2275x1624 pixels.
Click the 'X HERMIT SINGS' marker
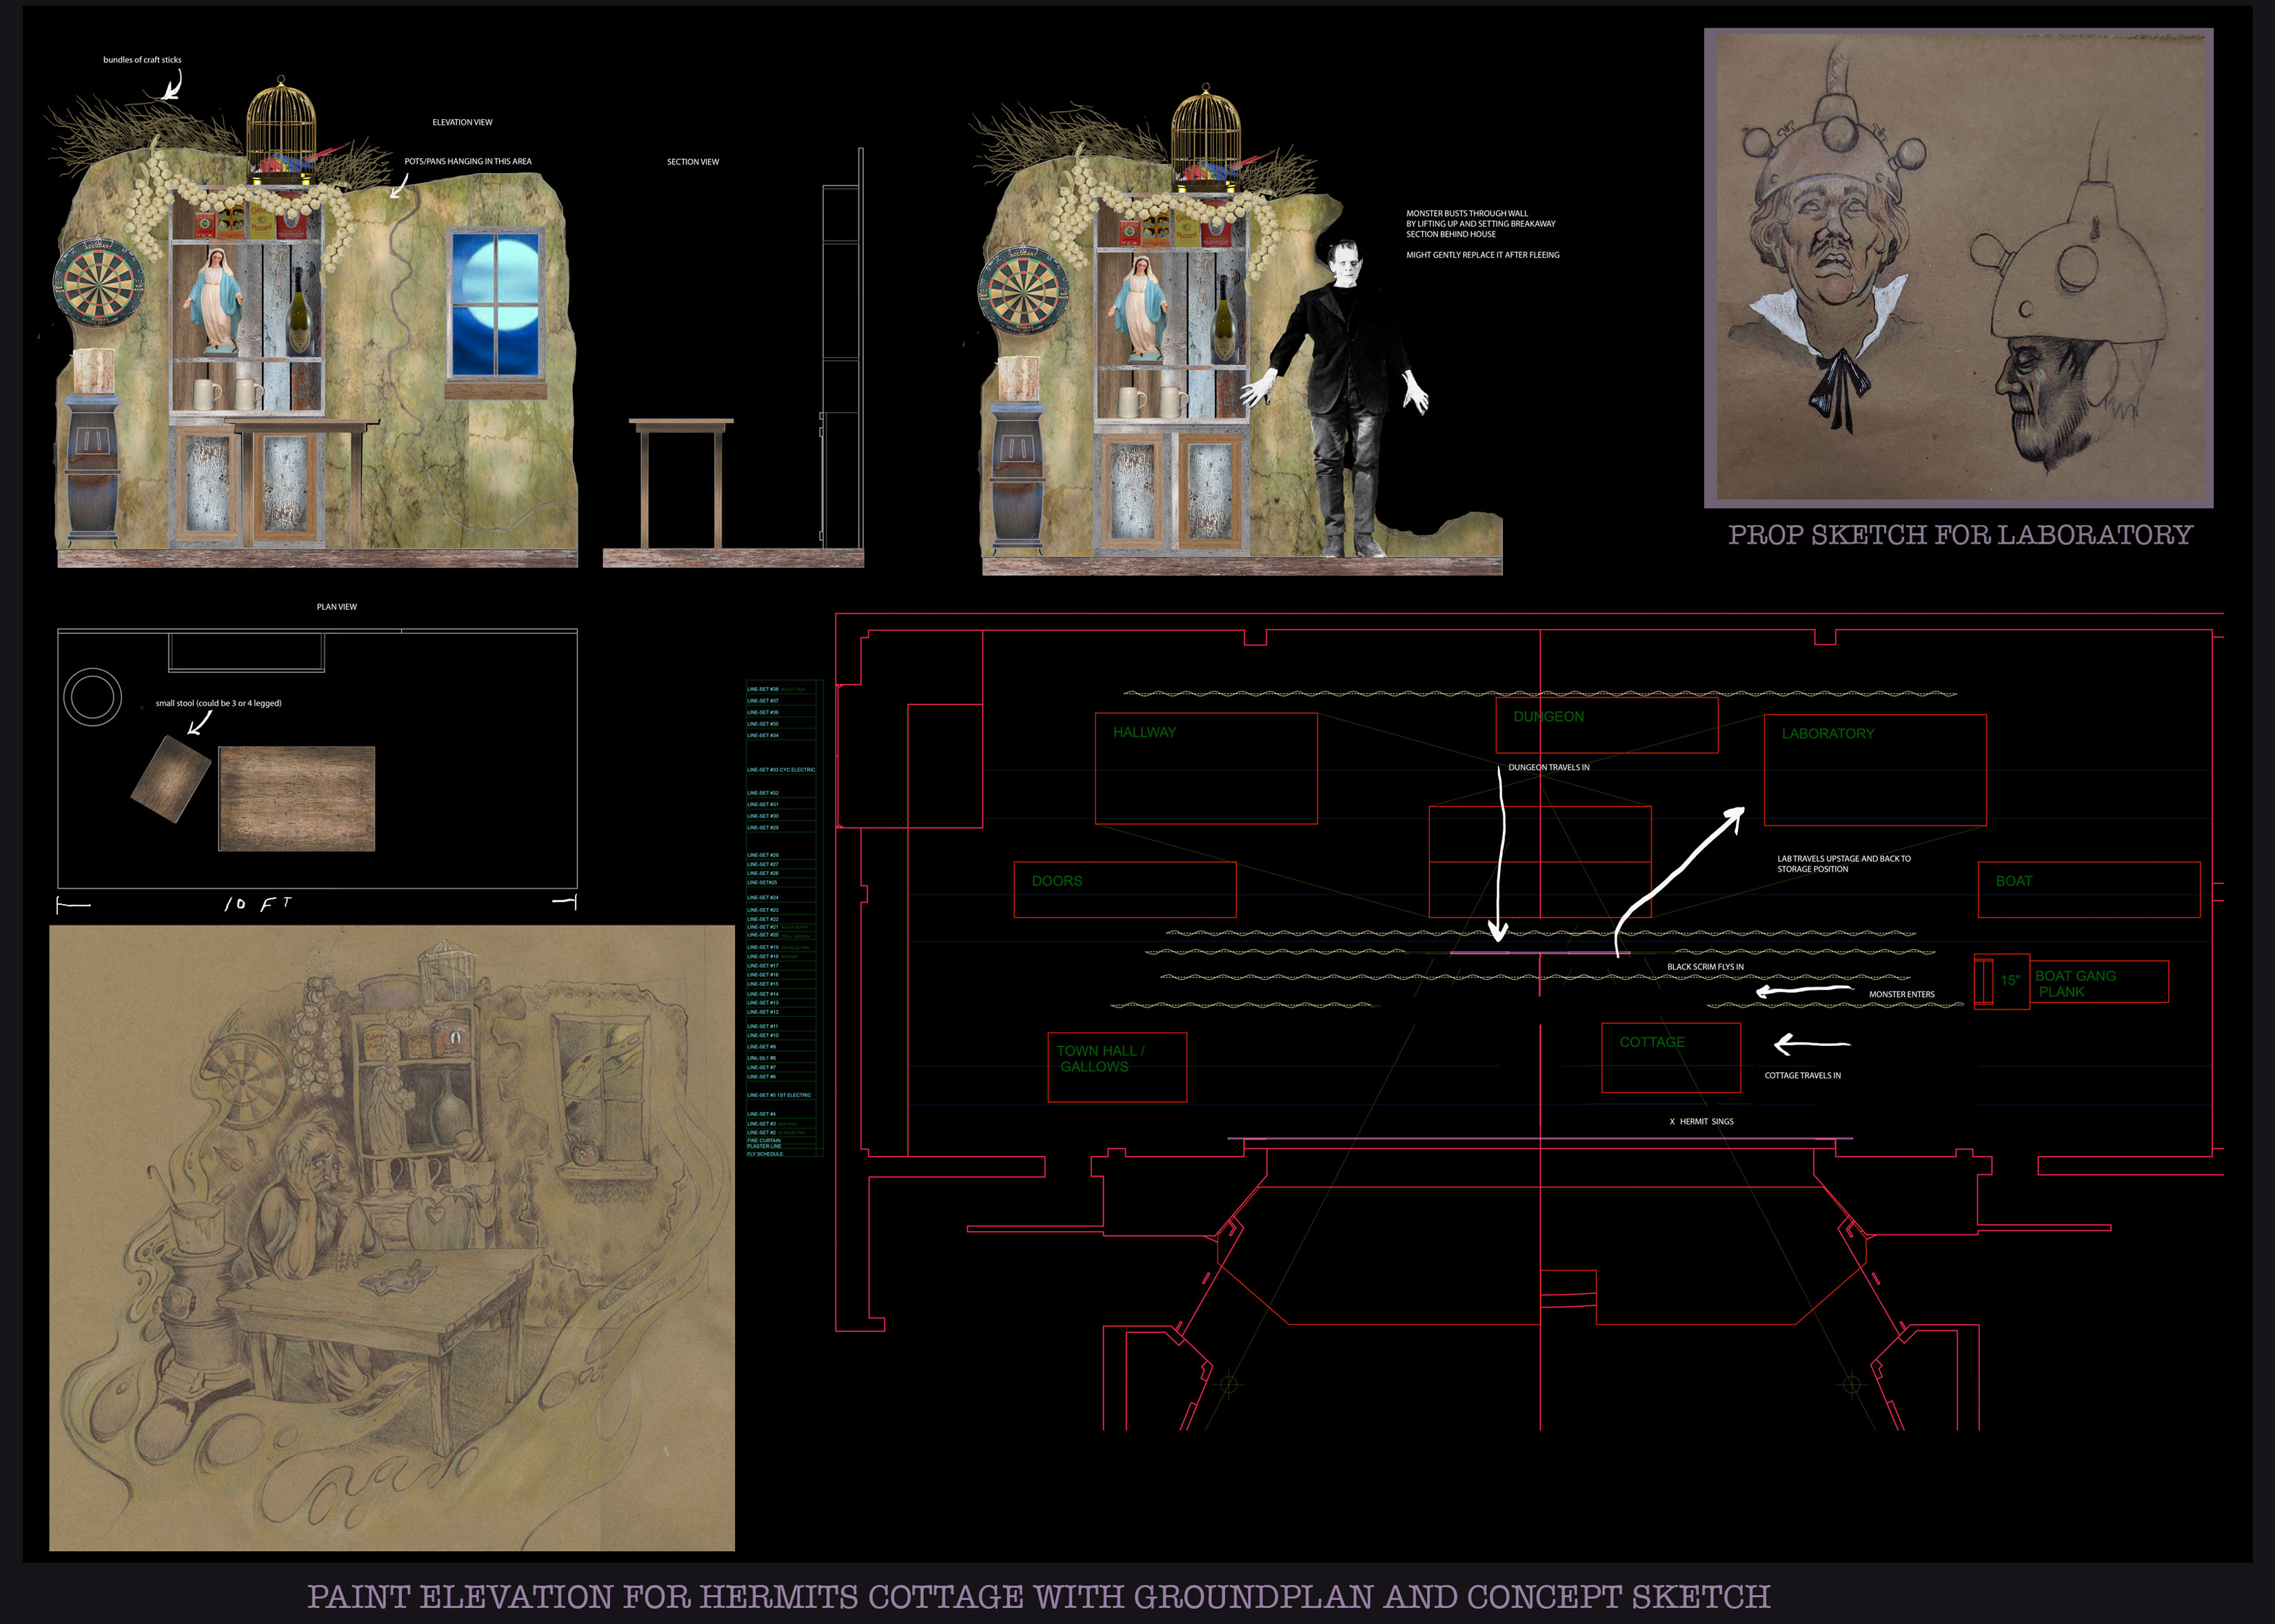point(1701,1121)
